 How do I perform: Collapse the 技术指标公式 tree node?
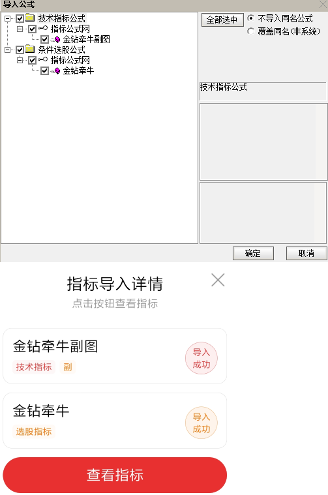click(8, 19)
